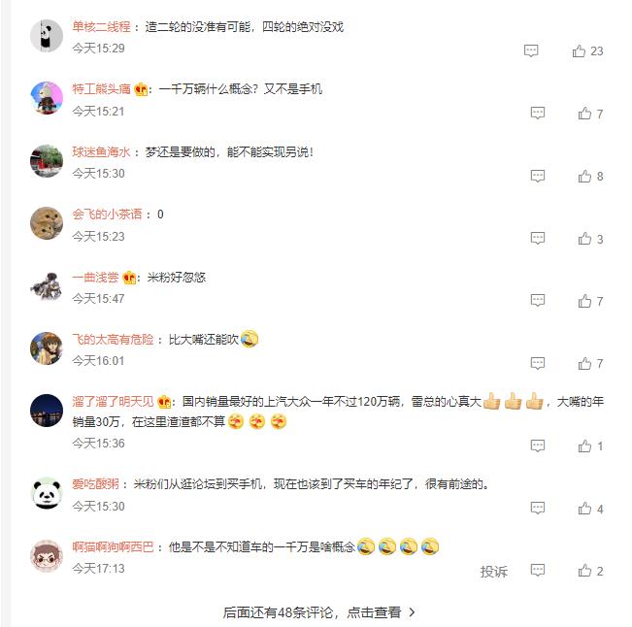
Task: Like 啊猫啊狗啊西巴's comment
Action: click(x=590, y=571)
